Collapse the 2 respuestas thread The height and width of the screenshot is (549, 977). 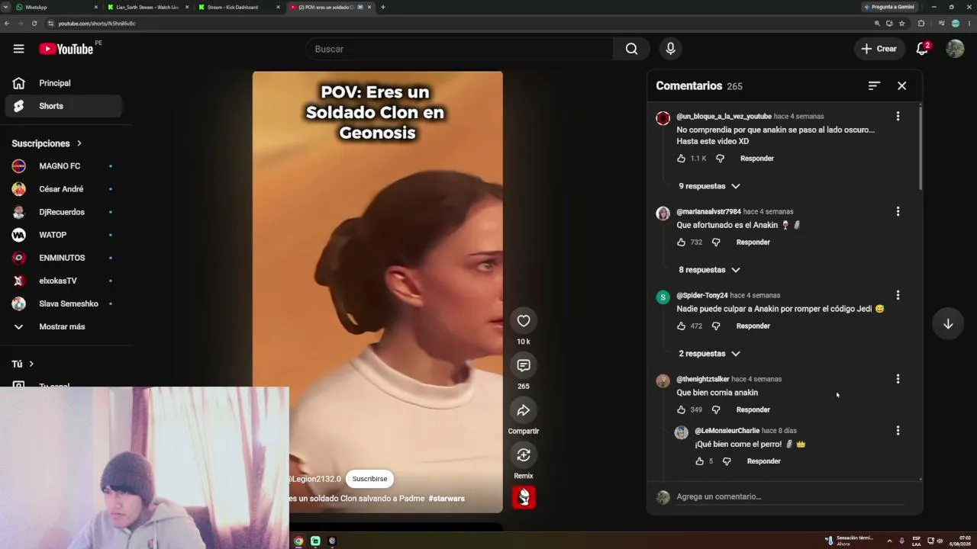(x=709, y=354)
